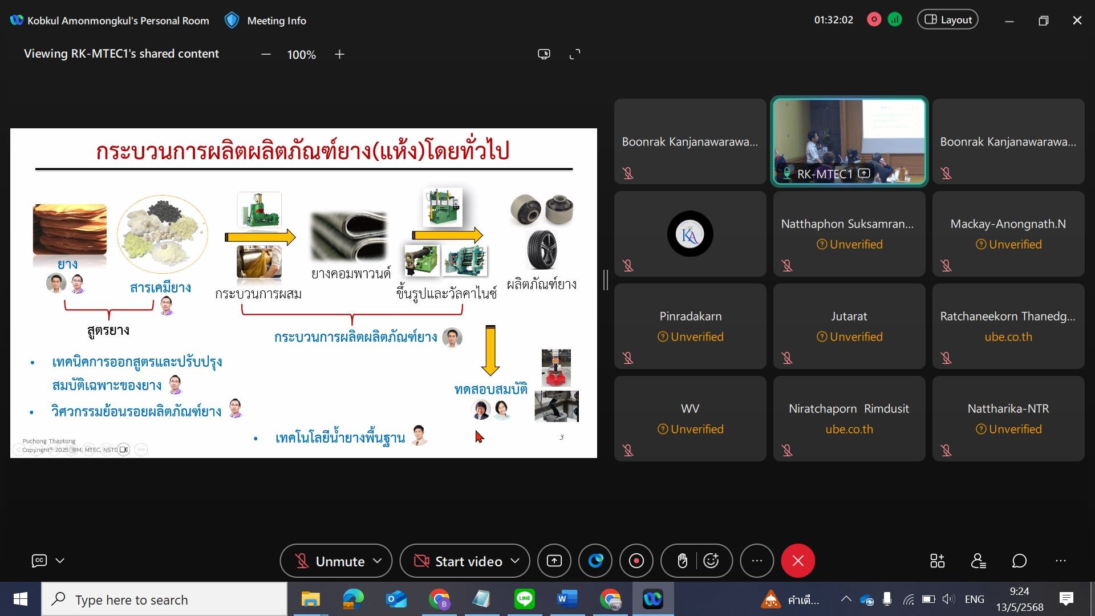Zoom out shared content with minus
1095x616 pixels.
point(266,54)
